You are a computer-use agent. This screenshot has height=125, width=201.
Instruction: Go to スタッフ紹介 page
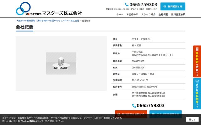[148, 14]
